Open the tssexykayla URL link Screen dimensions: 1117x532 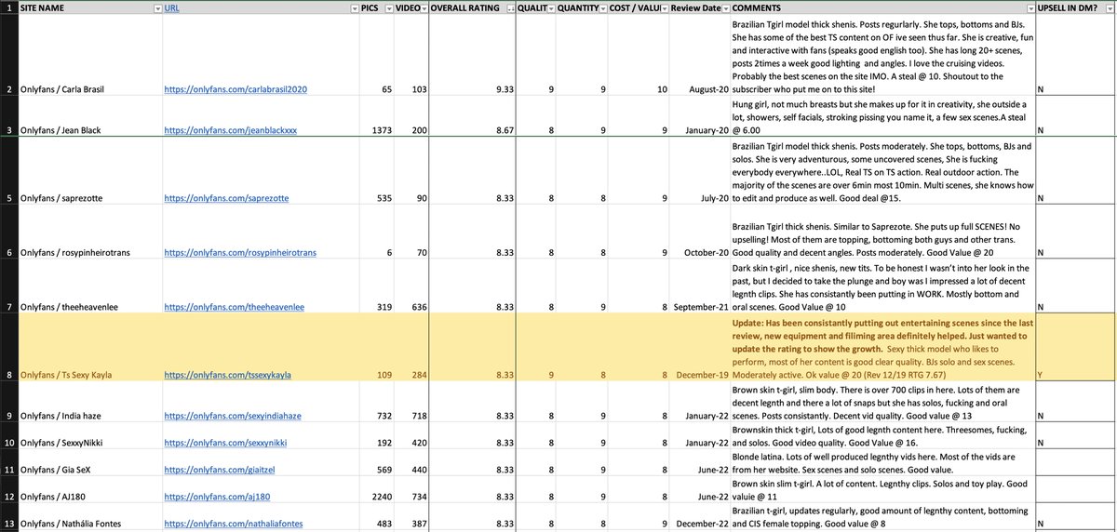click(x=228, y=375)
